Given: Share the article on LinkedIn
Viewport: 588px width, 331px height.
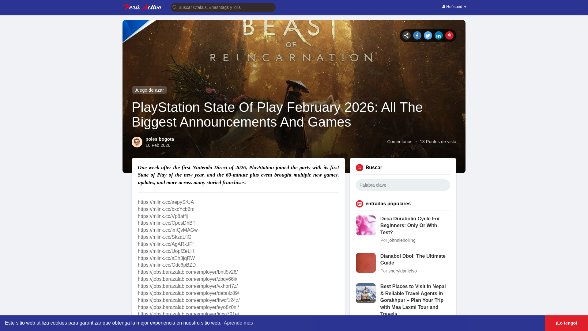Looking at the screenshot, I should point(439,36).
